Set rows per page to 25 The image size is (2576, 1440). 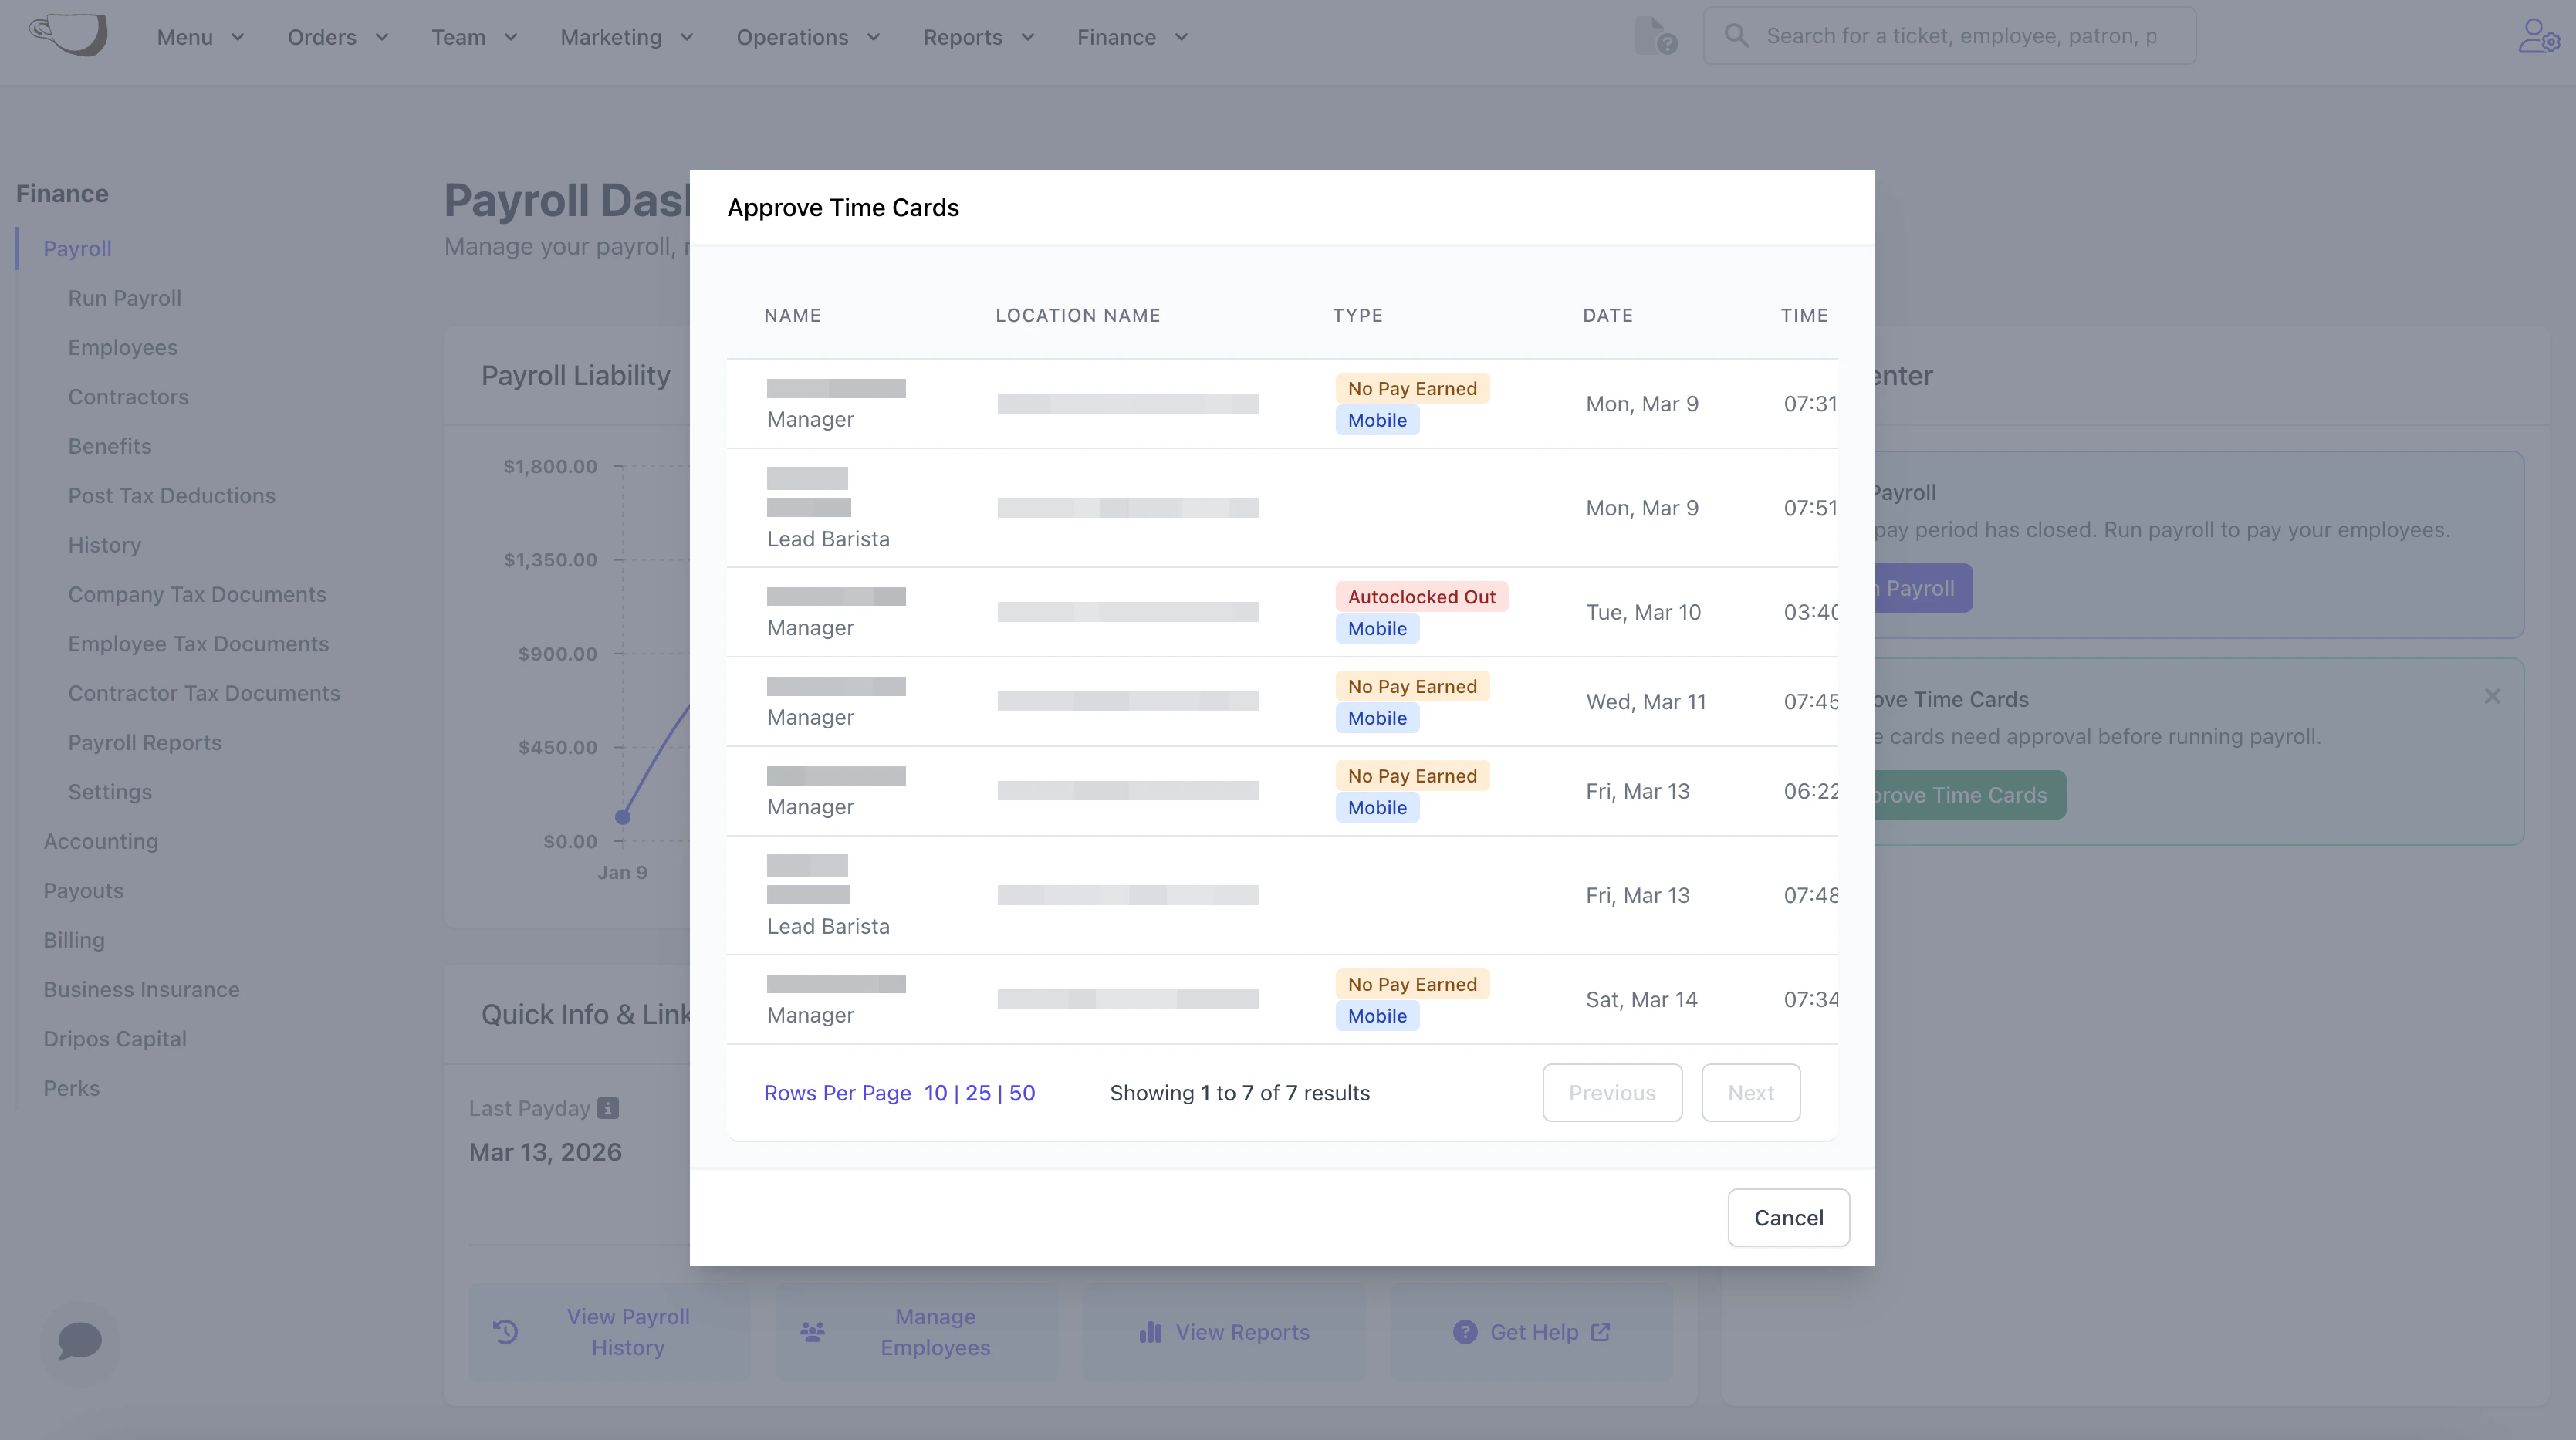[x=978, y=1093]
